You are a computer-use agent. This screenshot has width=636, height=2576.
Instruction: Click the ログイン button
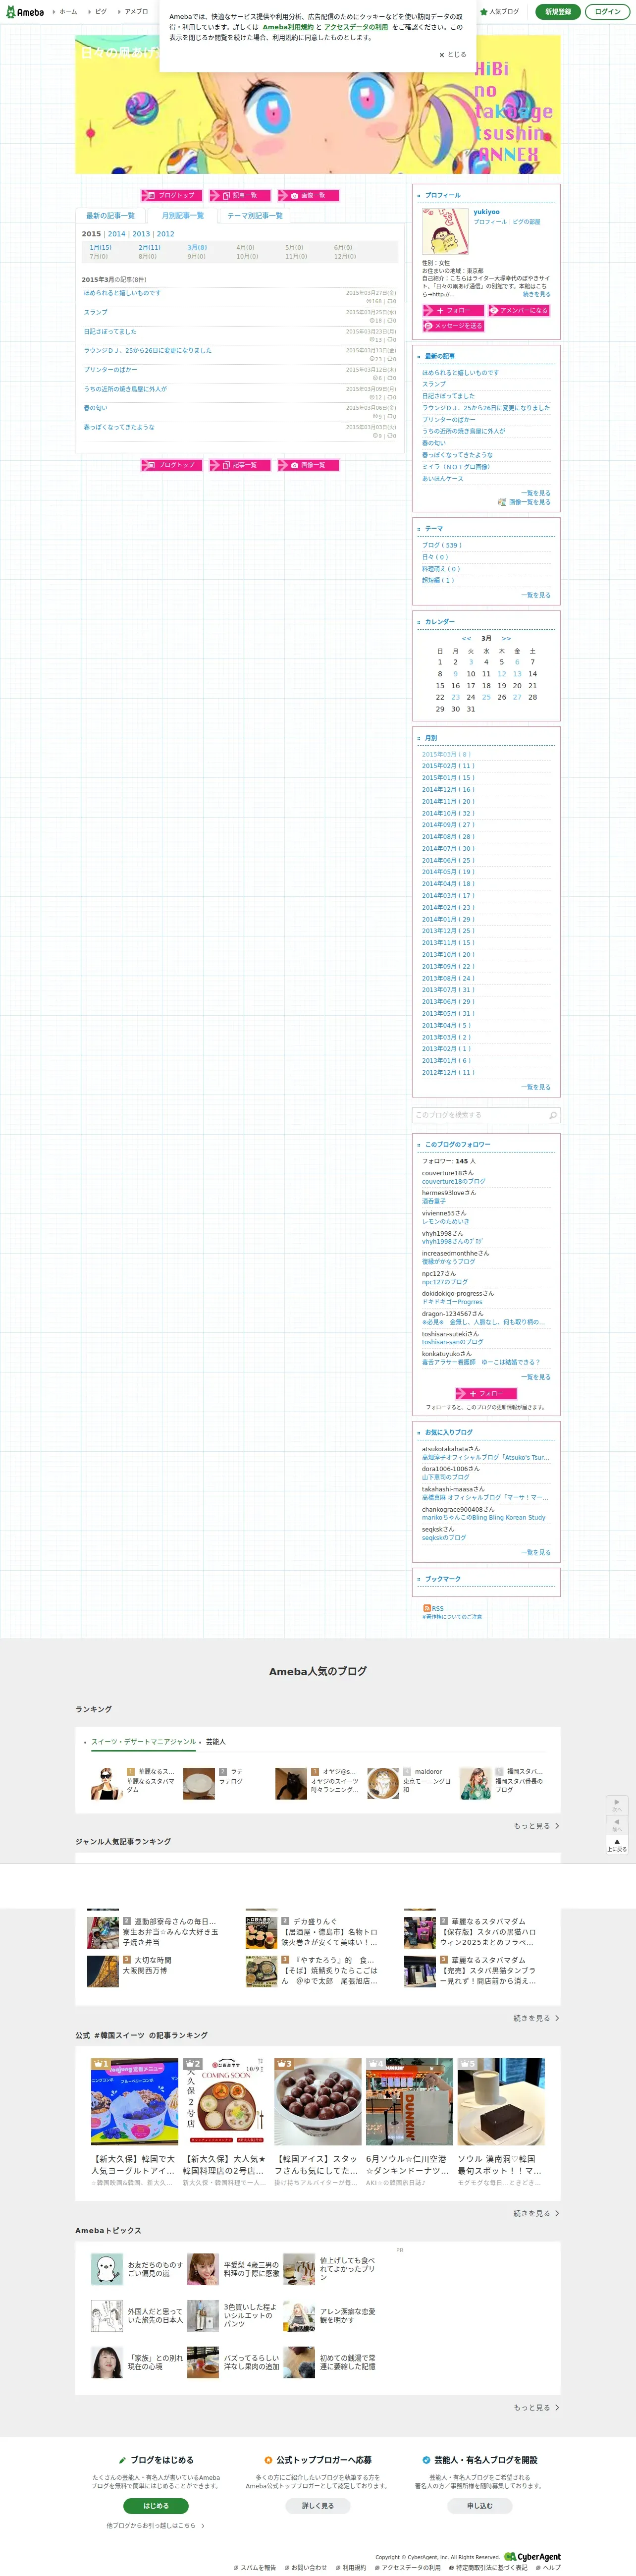[607, 12]
